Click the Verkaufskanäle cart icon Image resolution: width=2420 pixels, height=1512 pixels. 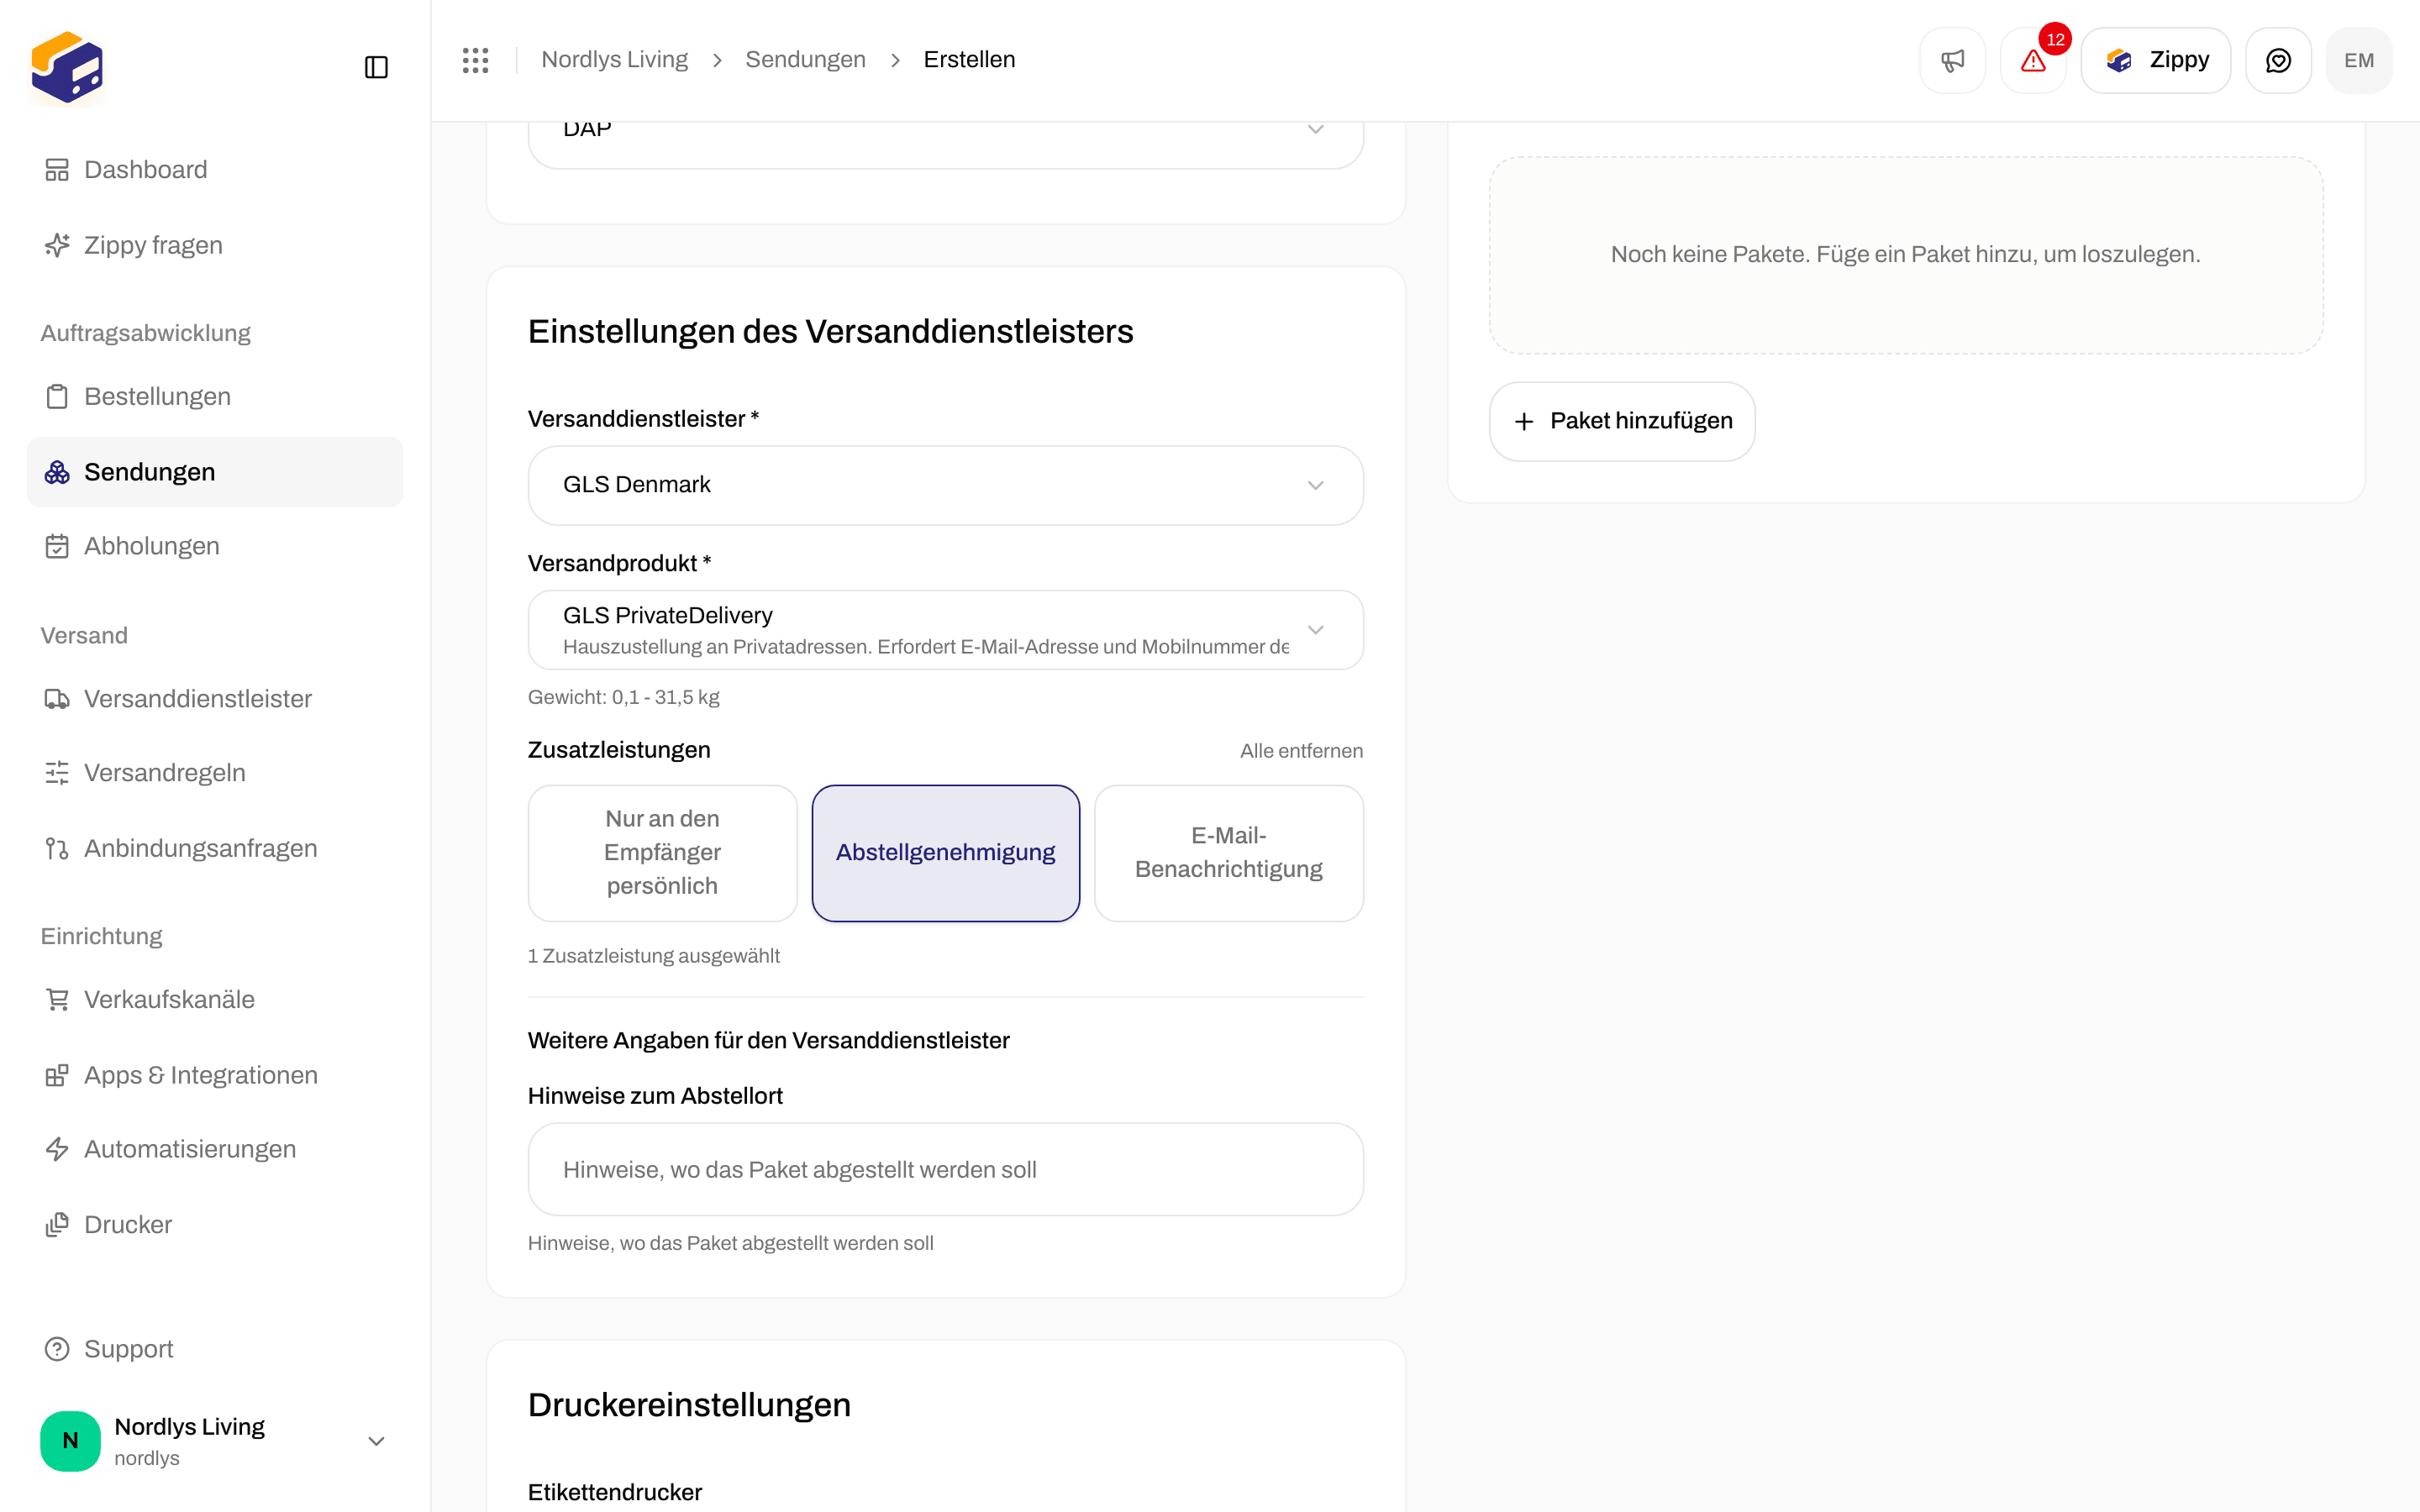(x=57, y=1000)
